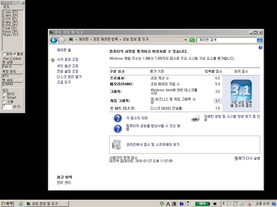
Task: Open the 제어판 홈 link
Action: click(x=64, y=50)
